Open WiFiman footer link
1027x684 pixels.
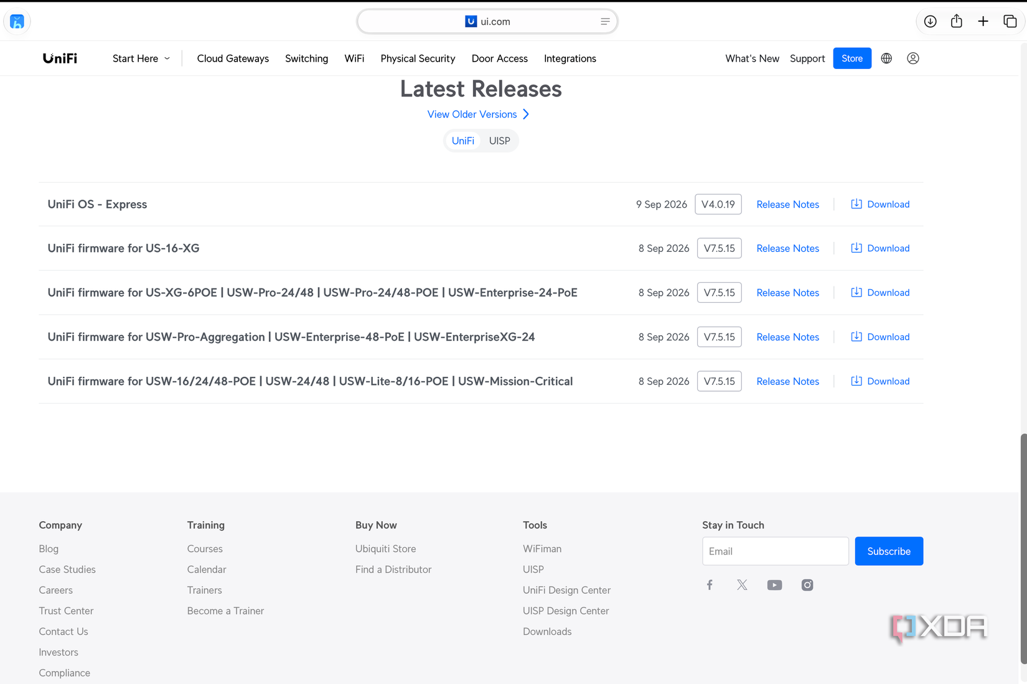542,548
